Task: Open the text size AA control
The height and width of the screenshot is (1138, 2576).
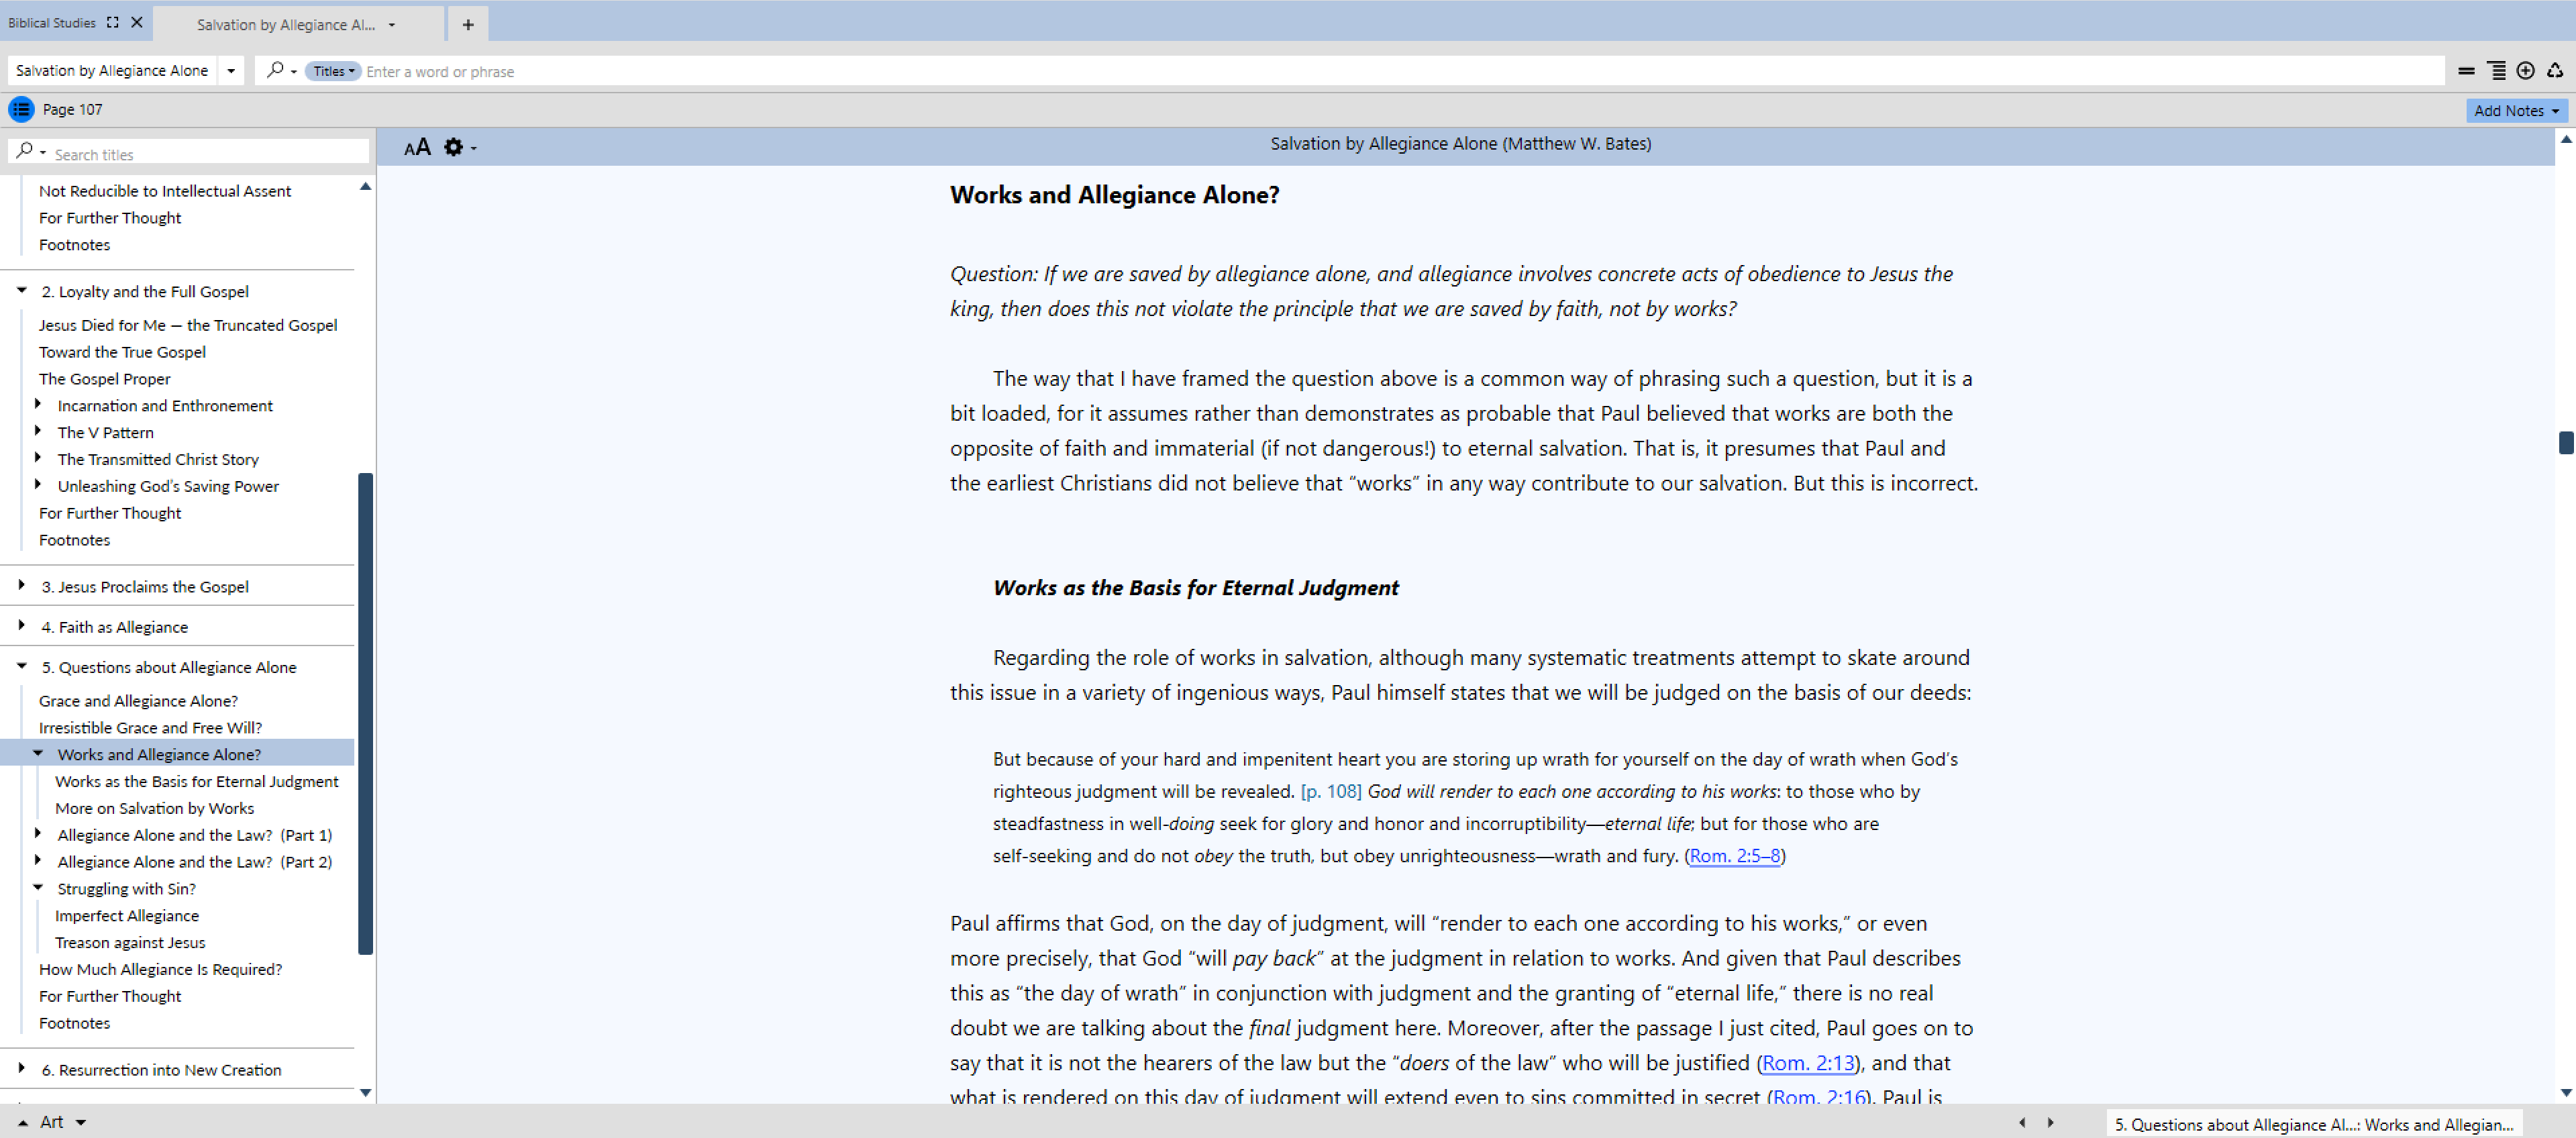Action: pyautogui.click(x=417, y=148)
